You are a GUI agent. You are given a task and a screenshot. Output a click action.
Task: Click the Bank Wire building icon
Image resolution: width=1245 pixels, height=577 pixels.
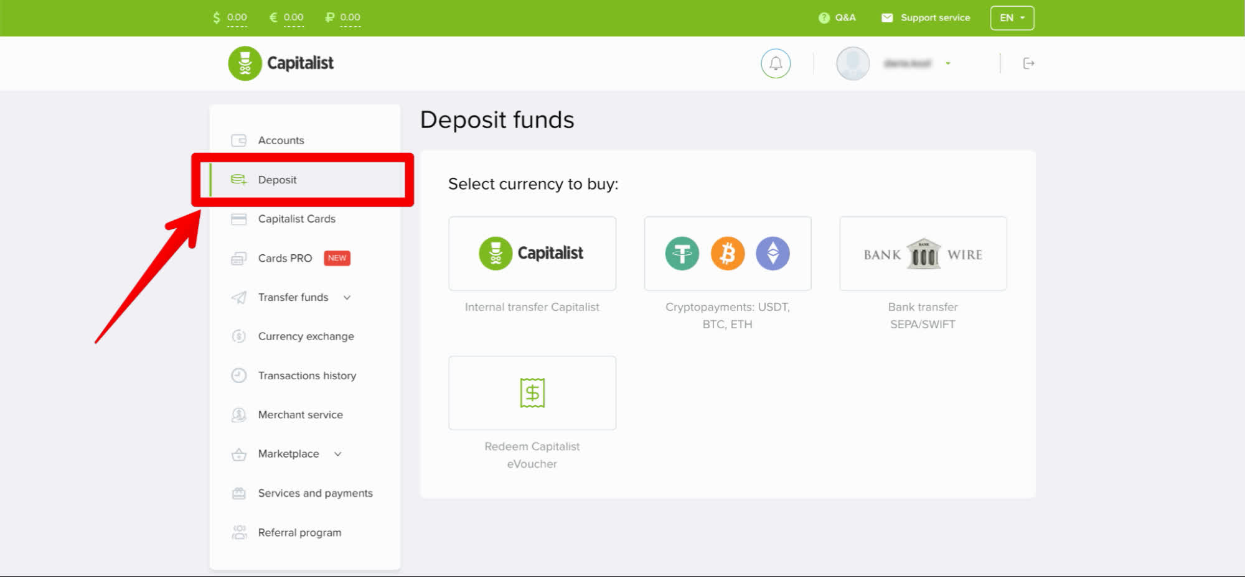pos(924,254)
